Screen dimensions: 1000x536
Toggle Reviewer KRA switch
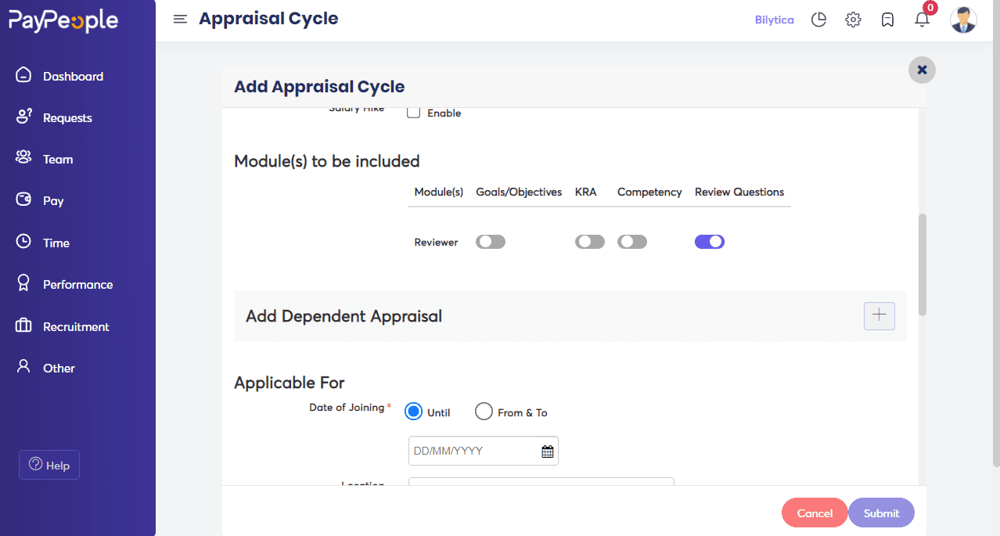590,242
